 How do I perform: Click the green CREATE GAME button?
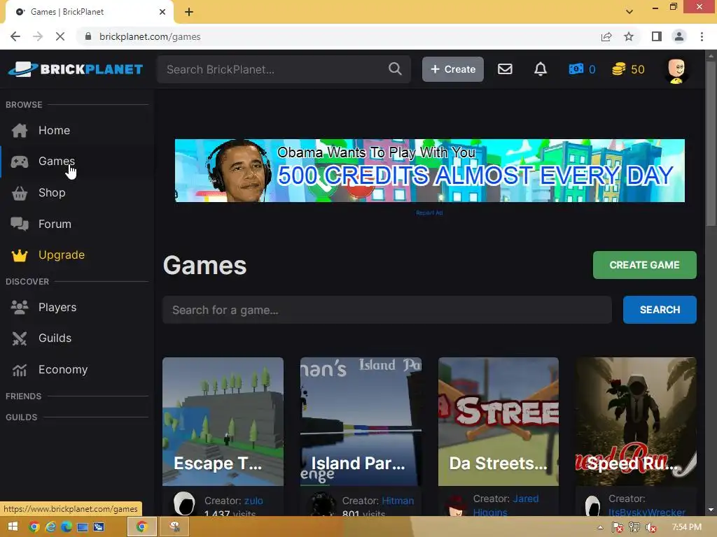point(644,265)
